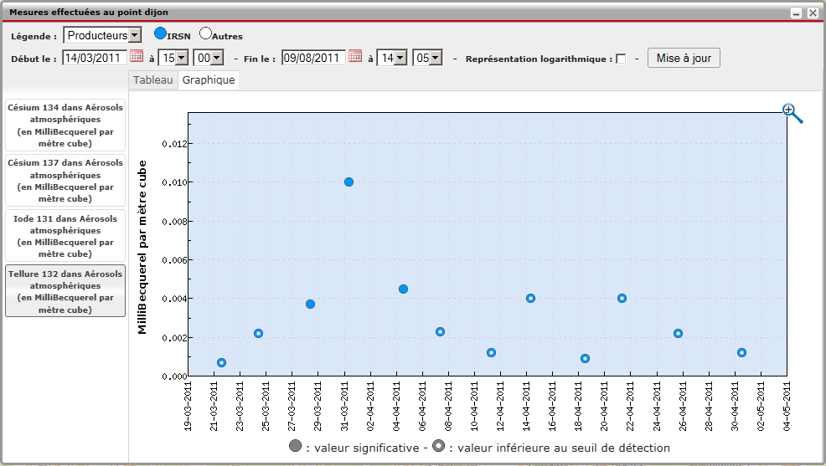The width and height of the screenshot is (826, 466).
Task: Click the data point near 21-04-2011 at 0.004
Action: 622,298
